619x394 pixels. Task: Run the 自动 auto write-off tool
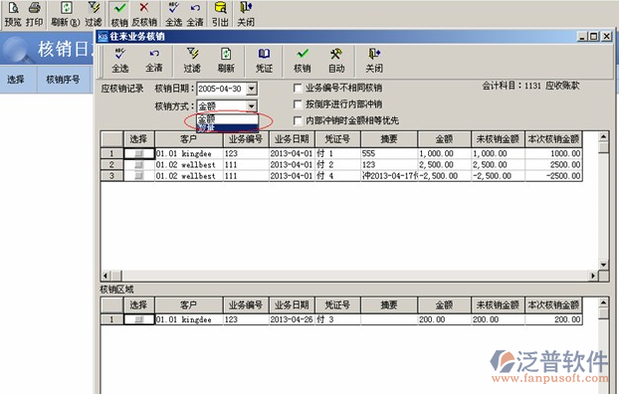pos(336,61)
